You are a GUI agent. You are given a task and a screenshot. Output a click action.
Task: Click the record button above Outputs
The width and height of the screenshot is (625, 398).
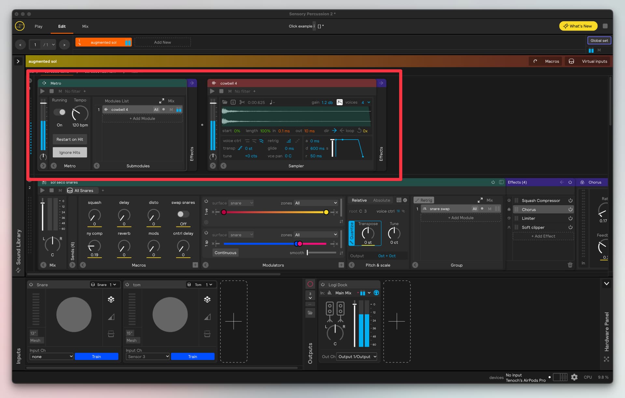(x=310, y=284)
